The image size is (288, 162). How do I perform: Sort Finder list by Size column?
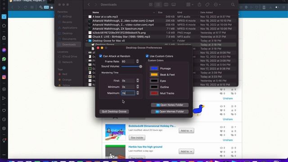160,13
